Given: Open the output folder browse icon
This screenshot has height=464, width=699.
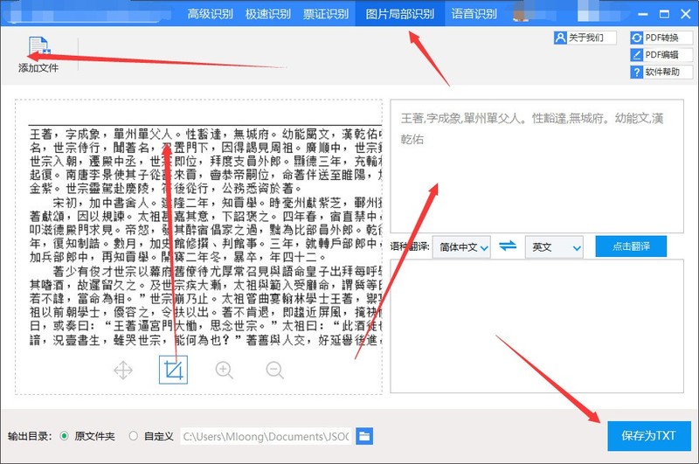Looking at the screenshot, I should point(364,436).
